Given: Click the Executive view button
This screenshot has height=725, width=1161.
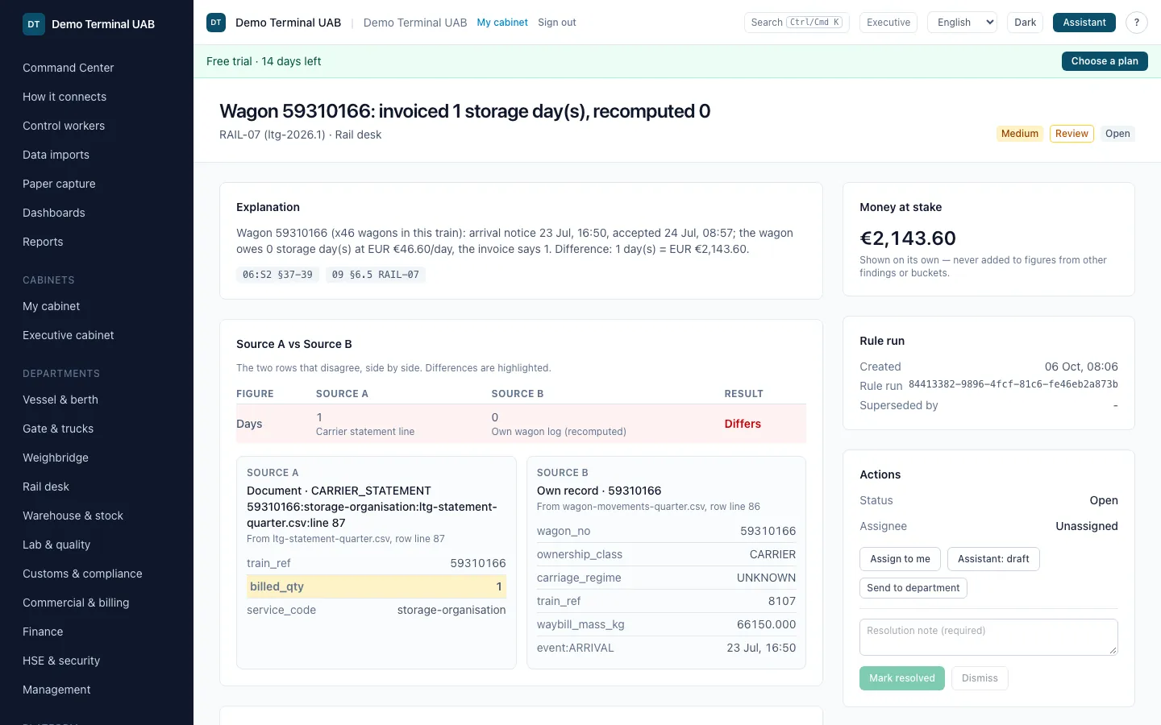Looking at the screenshot, I should pyautogui.click(x=888, y=23).
